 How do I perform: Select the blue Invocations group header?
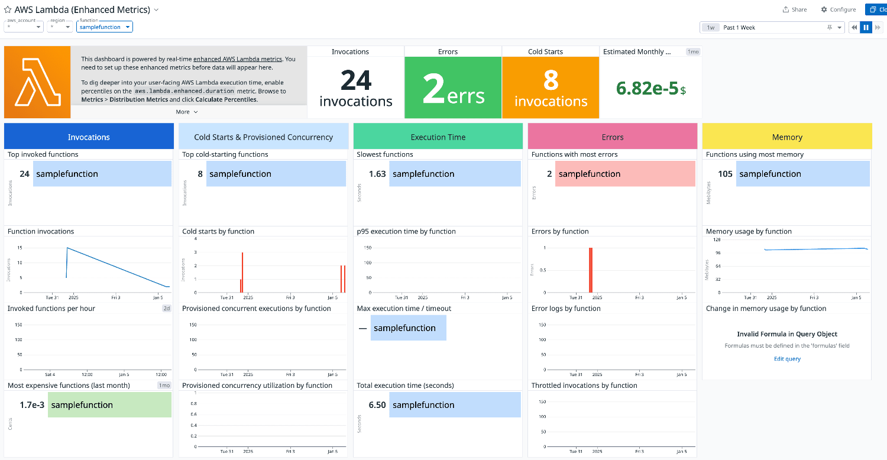point(89,137)
